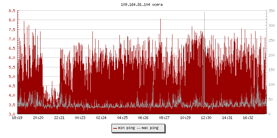
Task: Click the 00:23 time label
Action: [x=80, y=118]
